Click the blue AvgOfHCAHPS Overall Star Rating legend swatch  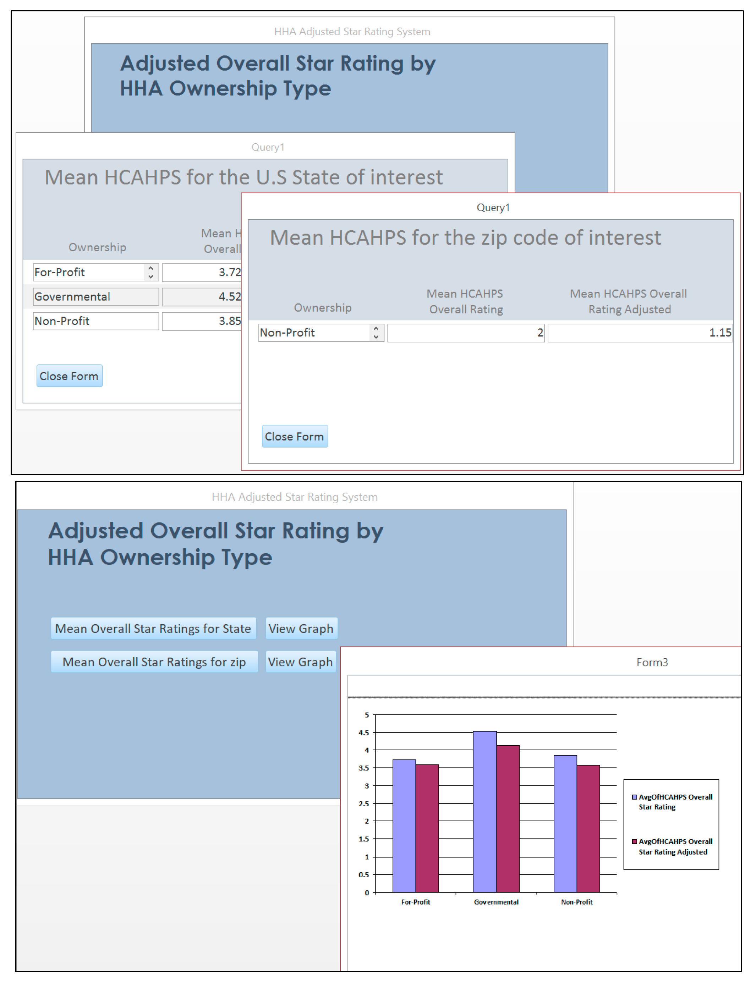[635, 797]
